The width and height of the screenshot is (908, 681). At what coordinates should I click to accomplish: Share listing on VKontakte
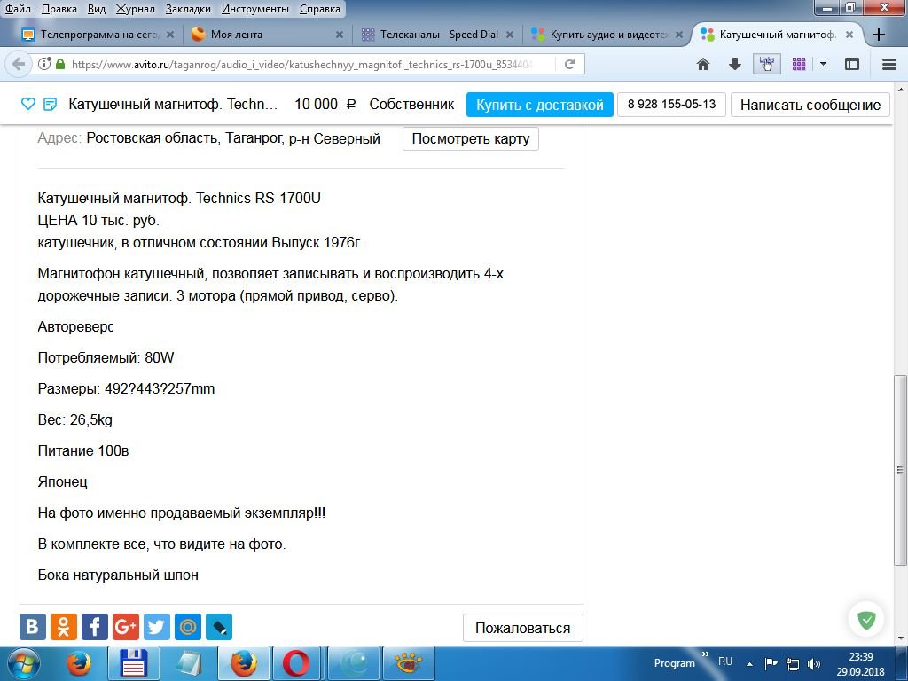[x=33, y=627]
